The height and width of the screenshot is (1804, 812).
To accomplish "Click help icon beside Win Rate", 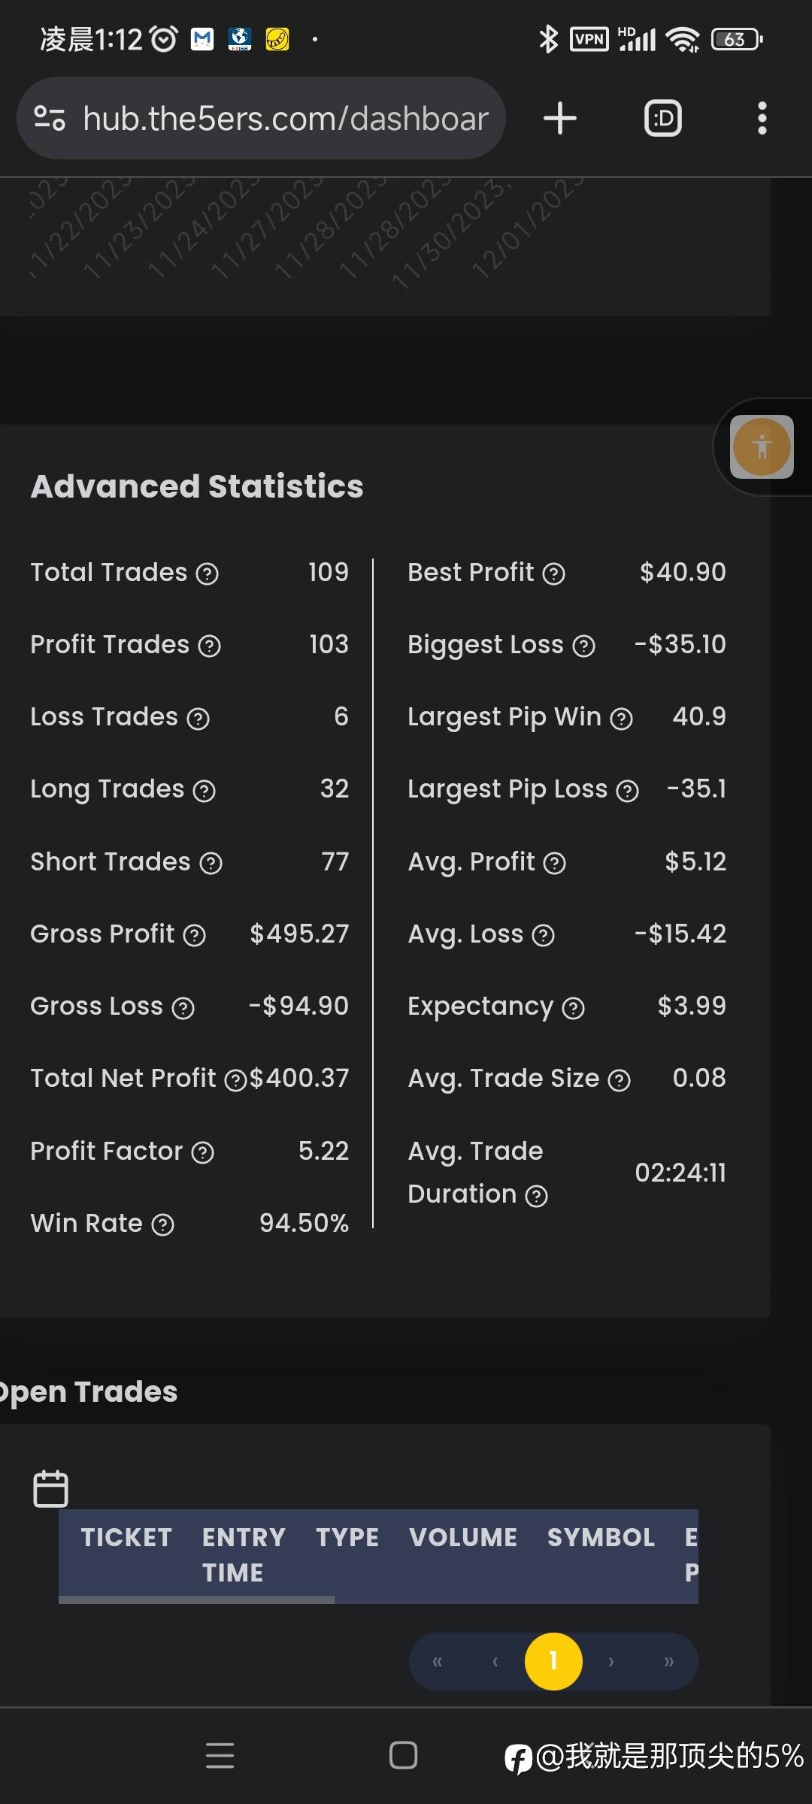I will 163,1225.
